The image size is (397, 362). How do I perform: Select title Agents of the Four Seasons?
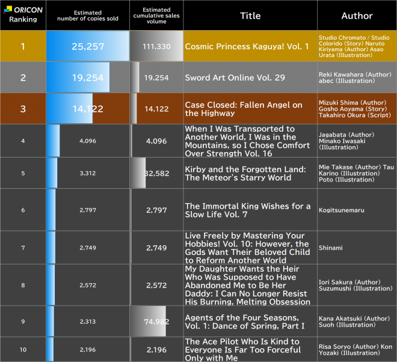(245, 322)
